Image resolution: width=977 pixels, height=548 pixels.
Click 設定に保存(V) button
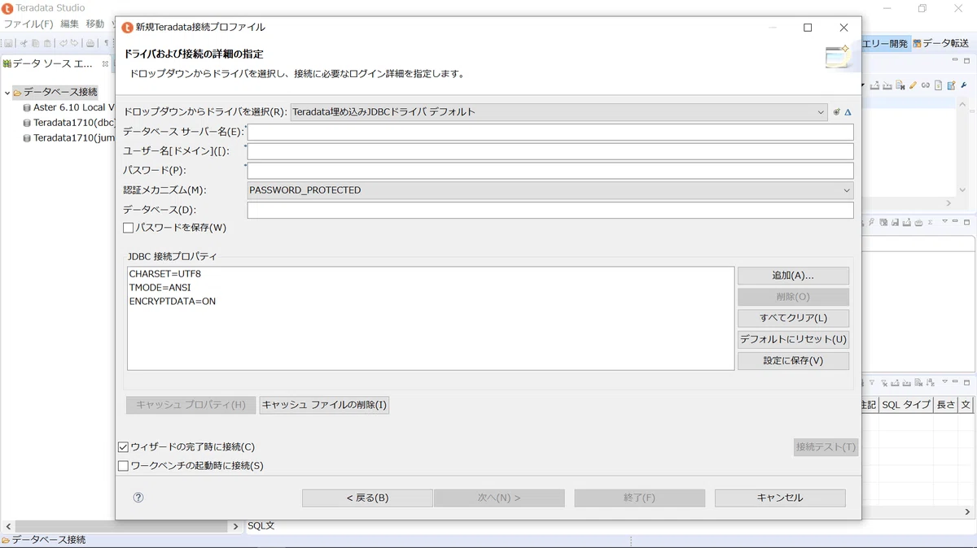coord(793,360)
